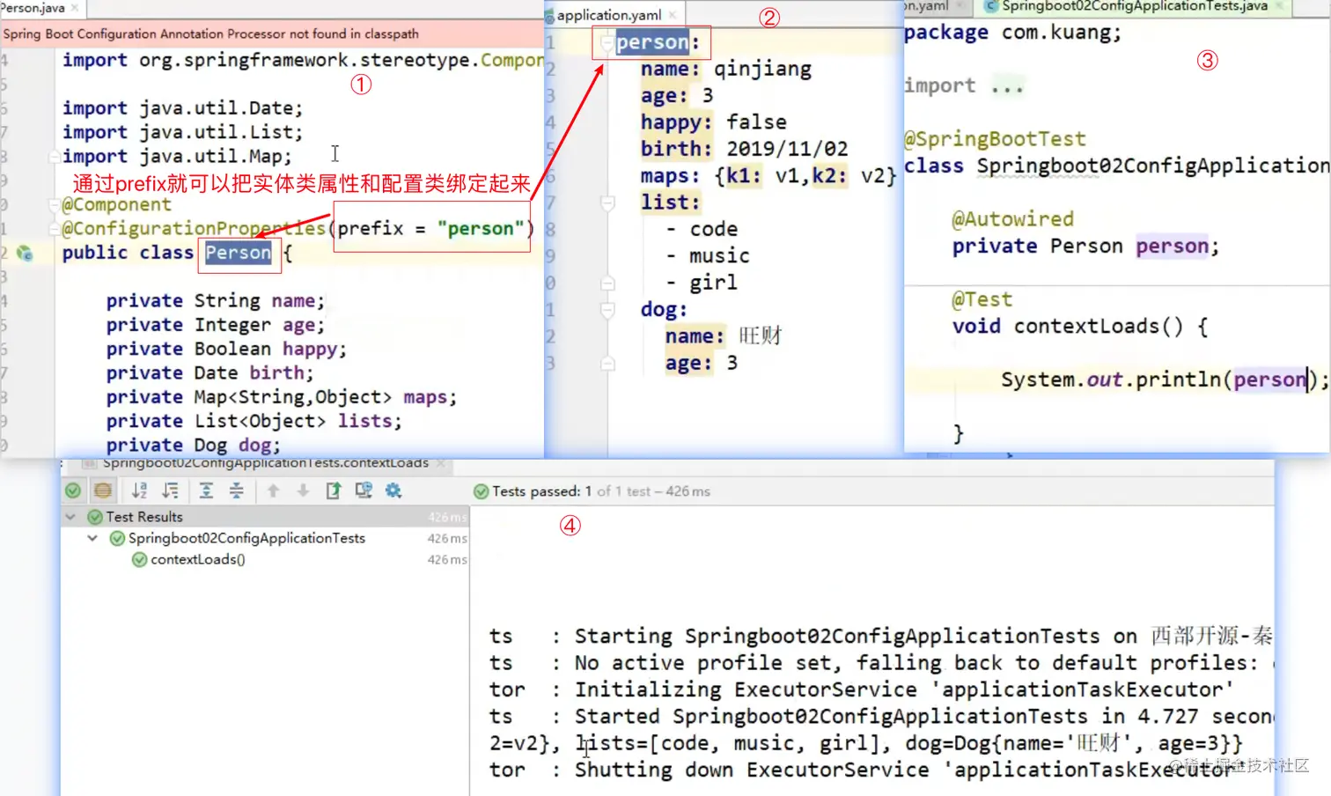Click the 'name: qinjiang' yaml line
This screenshot has width=1331, height=796.
[726, 69]
